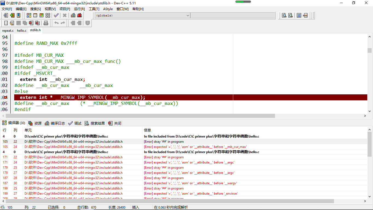This screenshot has width=373, height=210.
Task: Click the Undo arrow icon
Action: (x=57, y=23)
